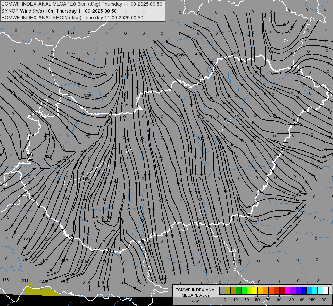
Task: Click the map value 88.5
Action: click(106, 116)
